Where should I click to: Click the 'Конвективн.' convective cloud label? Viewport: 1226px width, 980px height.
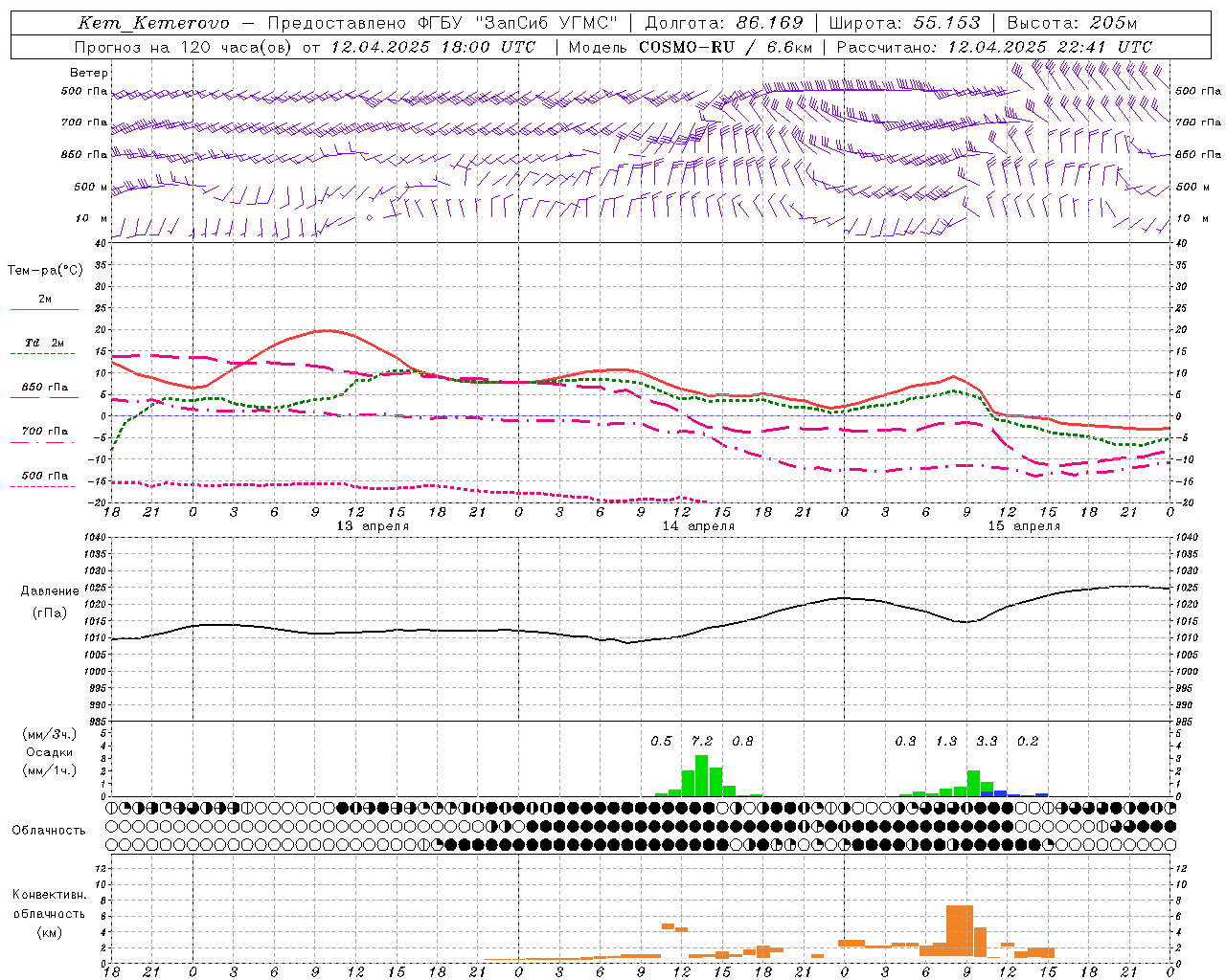coord(50,895)
